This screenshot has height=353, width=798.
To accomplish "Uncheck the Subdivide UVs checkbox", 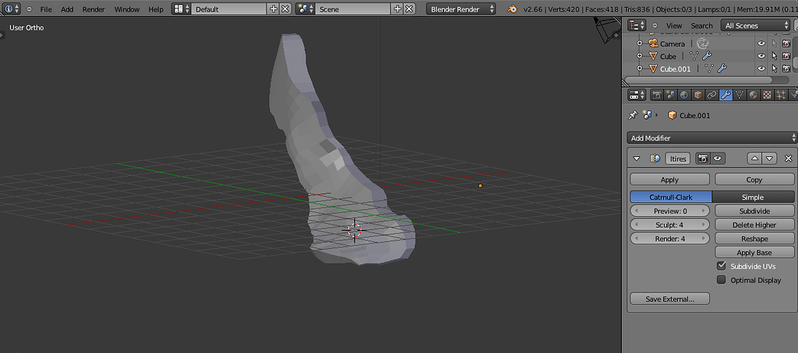I will [x=721, y=266].
